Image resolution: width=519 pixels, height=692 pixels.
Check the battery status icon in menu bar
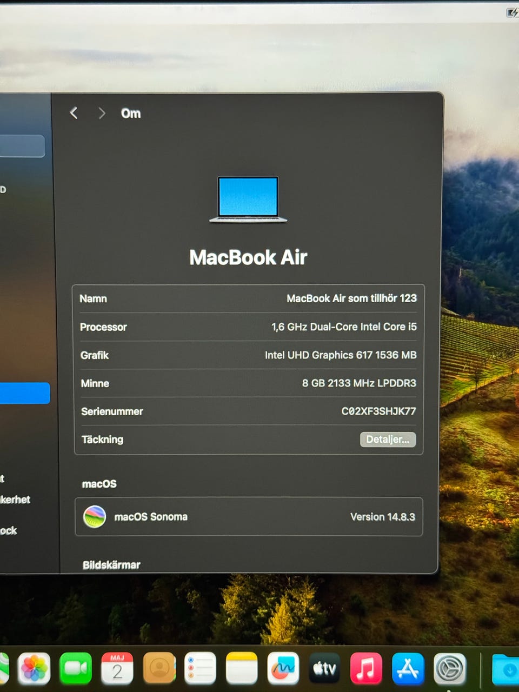click(511, 12)
